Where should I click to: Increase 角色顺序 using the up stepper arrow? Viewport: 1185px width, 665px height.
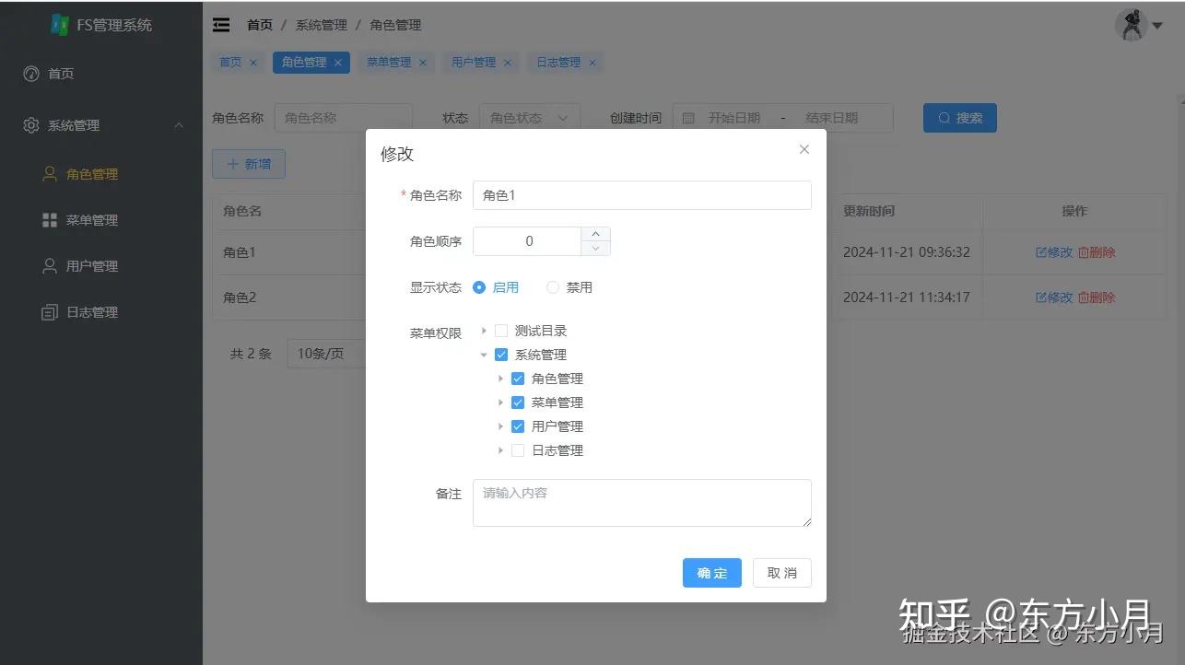595,234
